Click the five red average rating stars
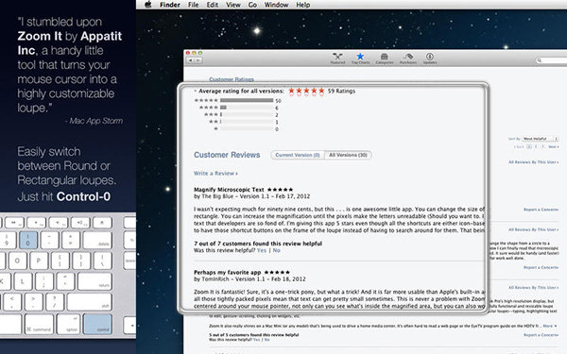 click(x=306, y=91)
